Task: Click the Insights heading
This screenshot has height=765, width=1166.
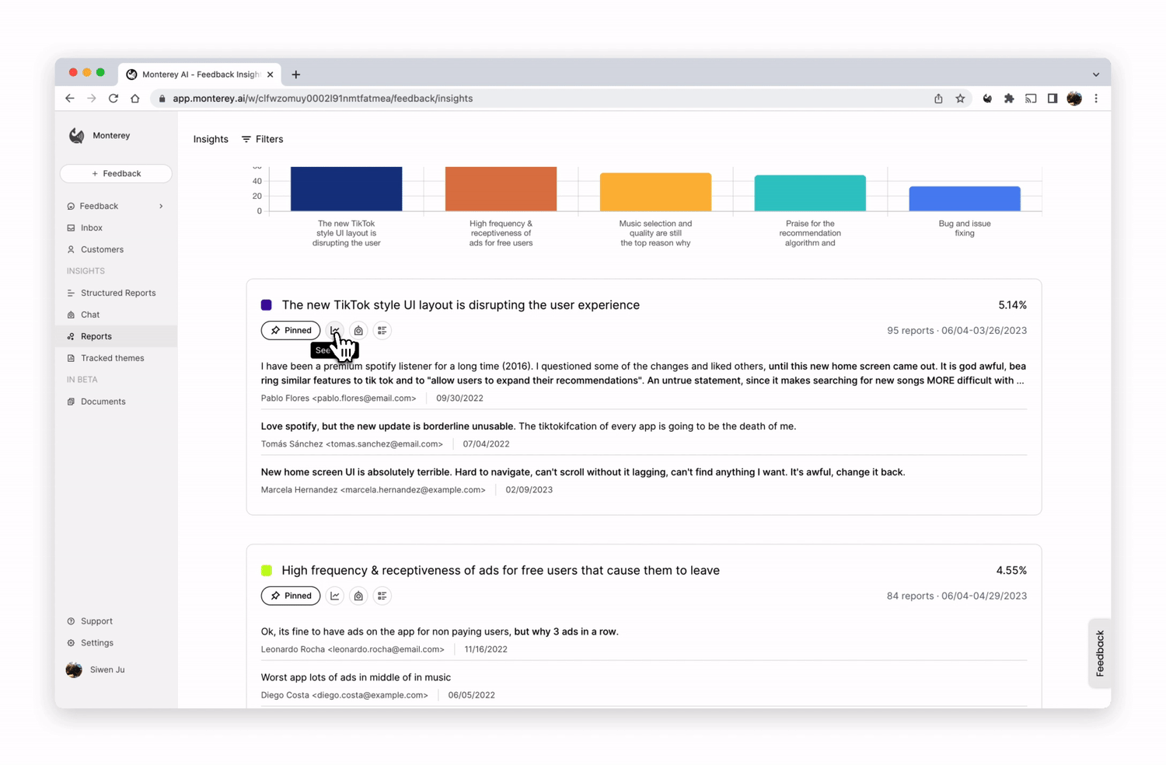Action: tap(211, 139)
